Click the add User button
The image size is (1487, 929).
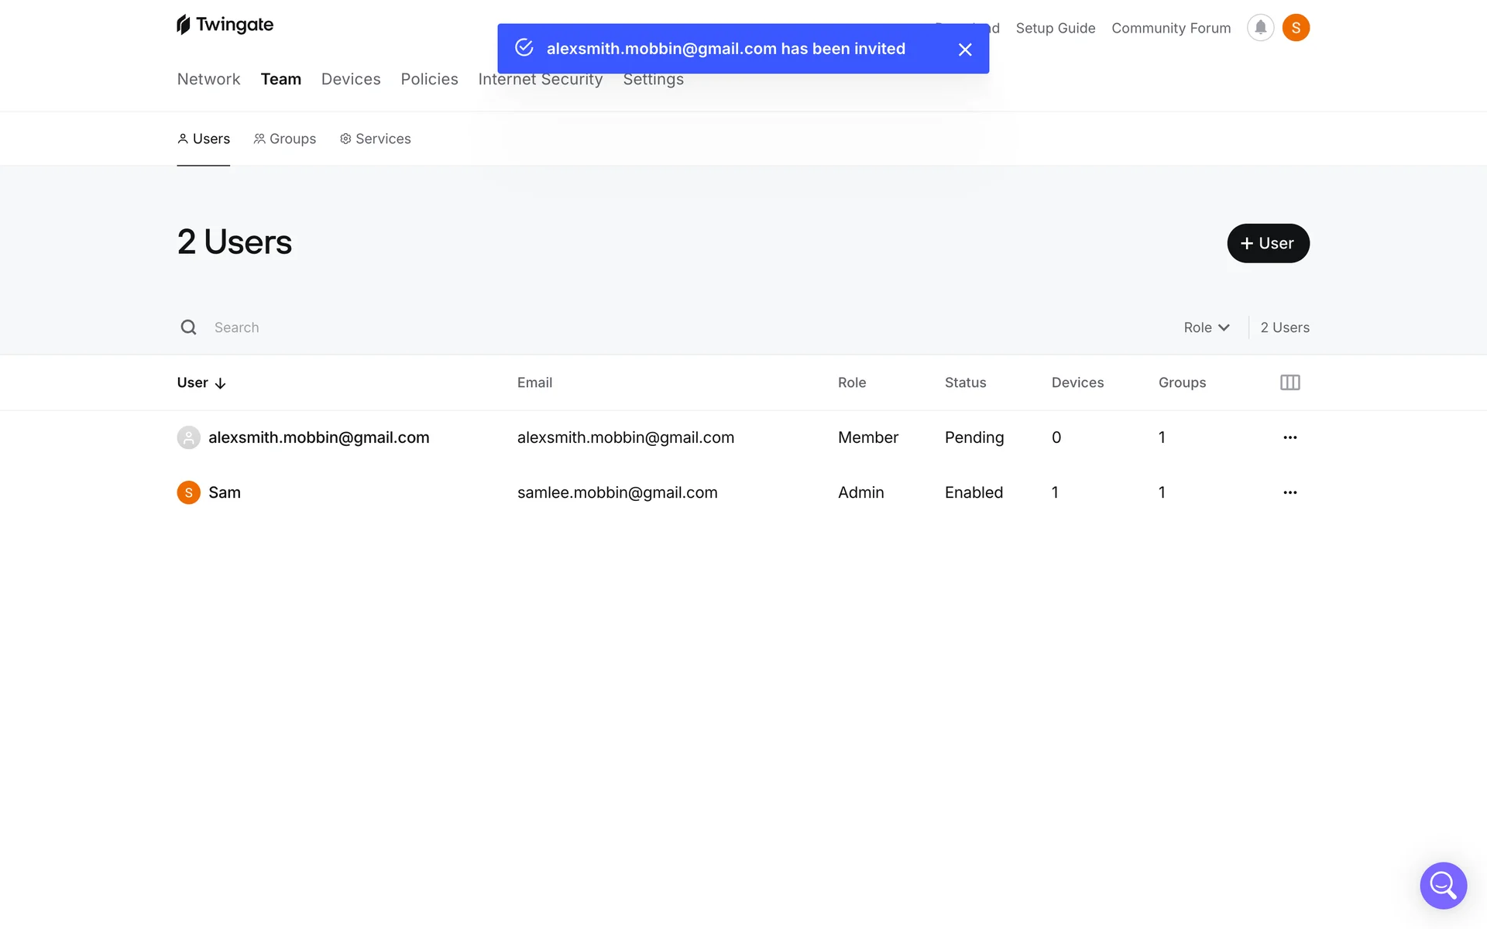tap(1268, 243)
